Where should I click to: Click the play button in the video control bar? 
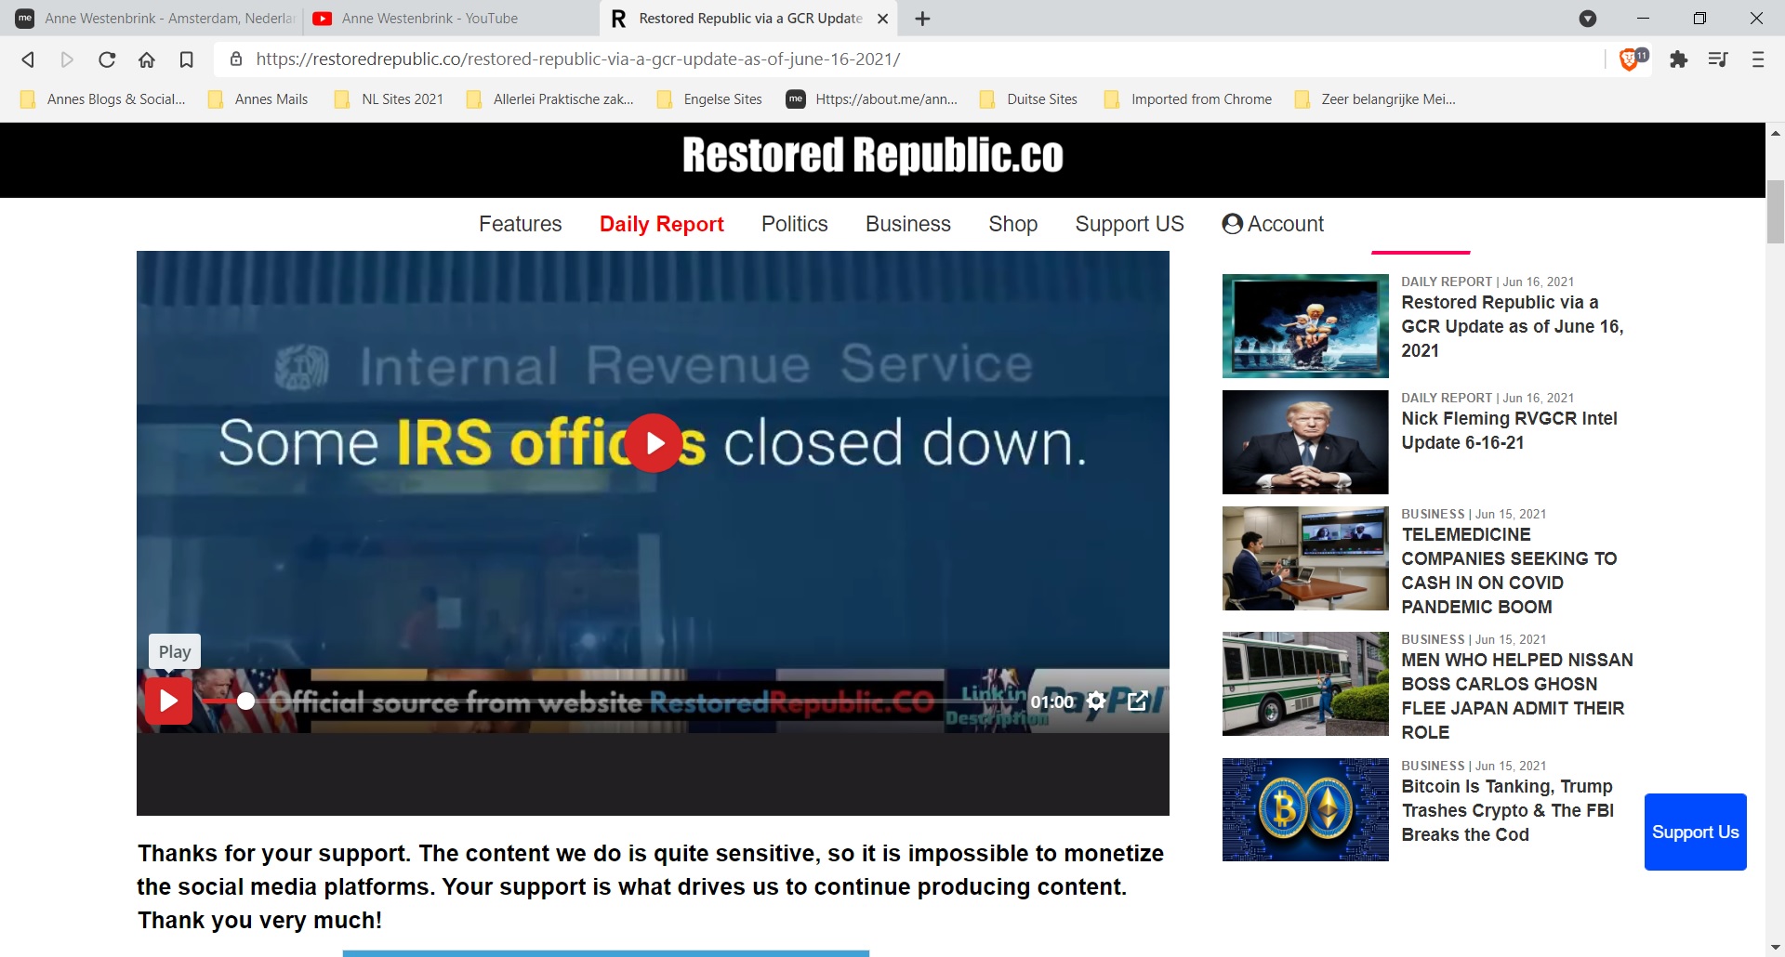pos(168,701)
